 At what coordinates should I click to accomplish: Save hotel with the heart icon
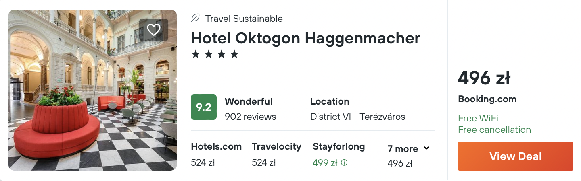tap(153, 29)
